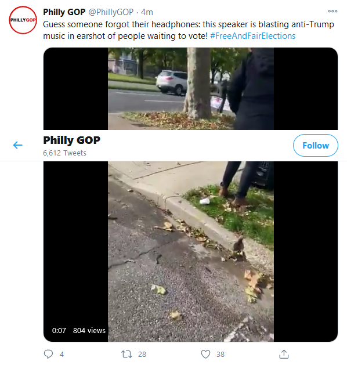Click the 0:07 video duration label
Viewport: 347px width, 365px height.
(x=59, y=330)
